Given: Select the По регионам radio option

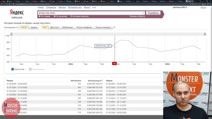Looking at the screenshot, I should pyautogui.click(x=55, y=16).
